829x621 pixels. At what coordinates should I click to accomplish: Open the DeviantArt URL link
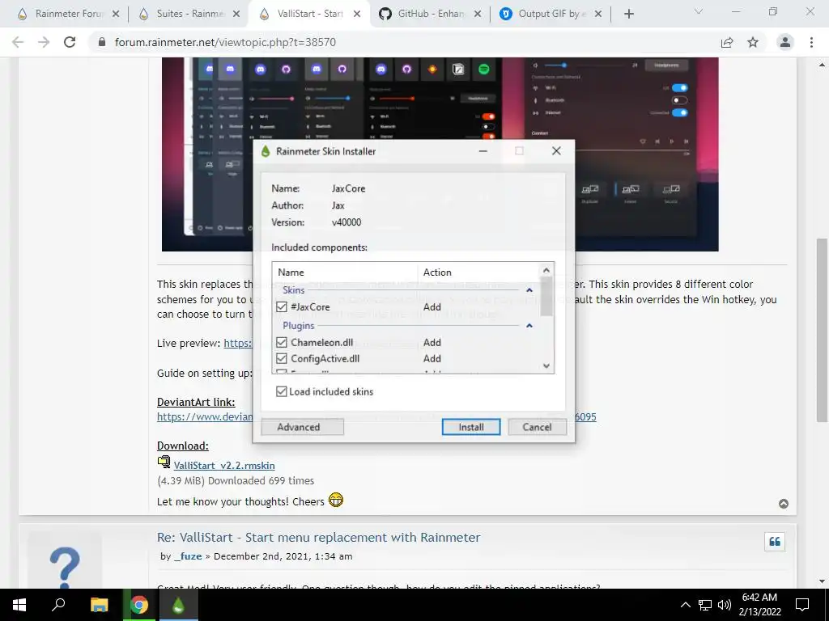205,416
